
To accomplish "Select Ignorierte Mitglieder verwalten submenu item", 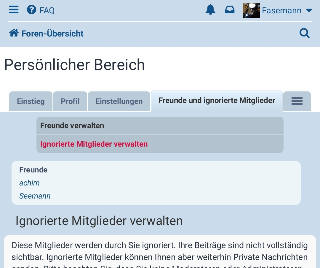I will (94, 144).
